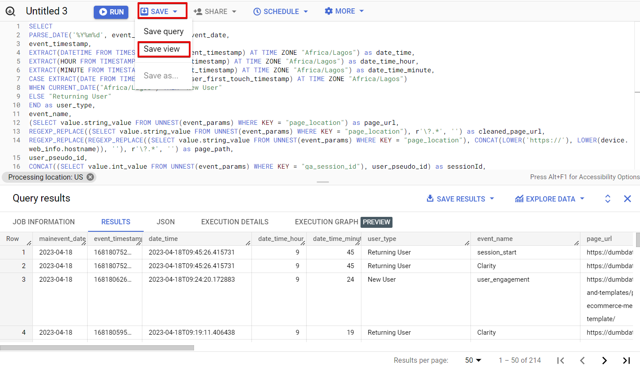The width and height of the screenshot is (640, 368).
Task: Jump to first results page
Action: [561, 360]
